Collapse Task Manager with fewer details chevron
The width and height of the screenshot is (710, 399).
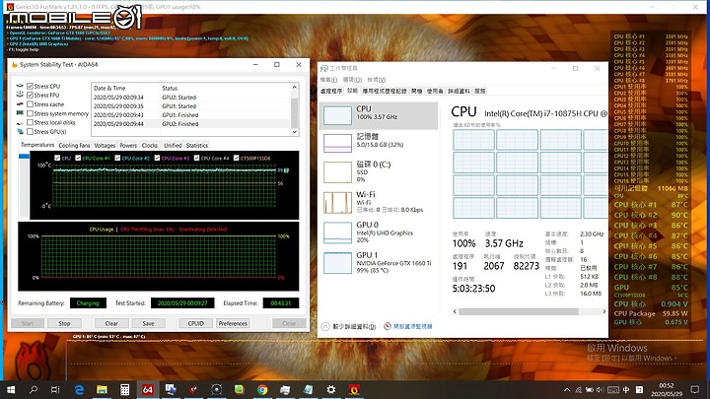(325, 326)
